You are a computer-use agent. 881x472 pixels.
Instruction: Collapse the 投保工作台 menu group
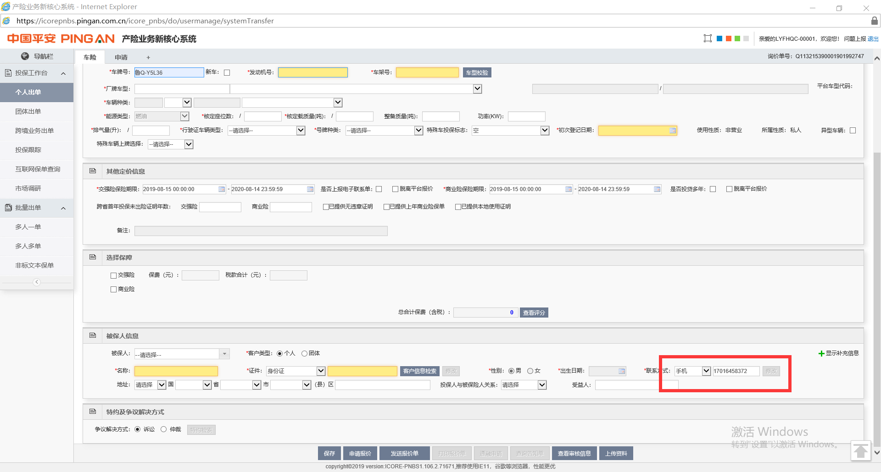pos(63,73)
